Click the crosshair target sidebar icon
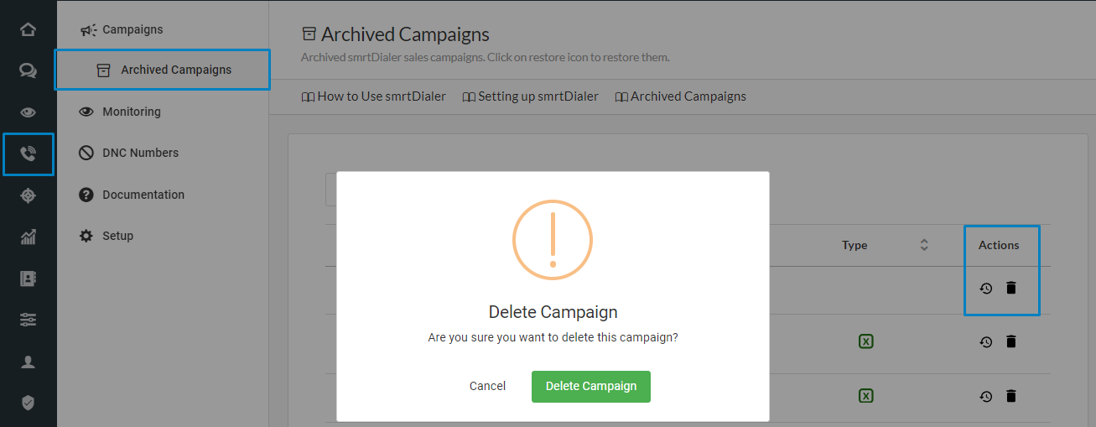The image size is (1096, 427). click(28, 195)
